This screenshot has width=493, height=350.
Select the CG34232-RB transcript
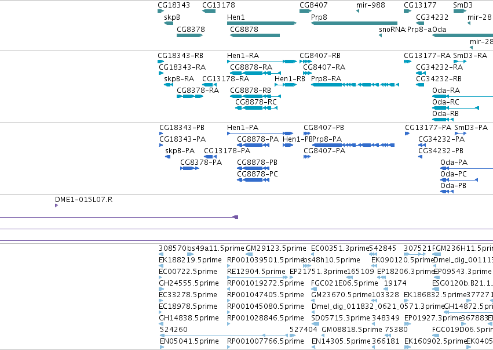click(x=420, y=85)
